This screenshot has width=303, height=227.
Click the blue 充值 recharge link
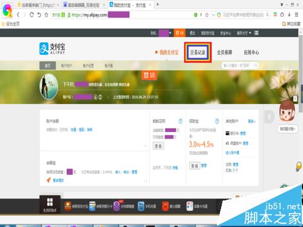click(73, 130)
